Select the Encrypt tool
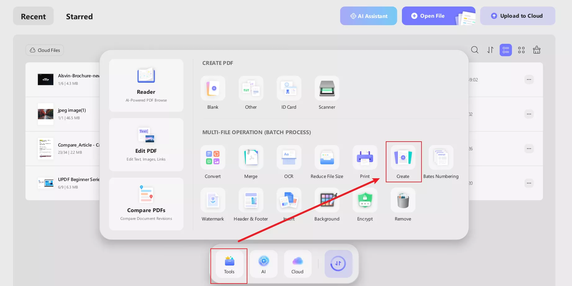The image size is (572, 286). pos(365,200)
